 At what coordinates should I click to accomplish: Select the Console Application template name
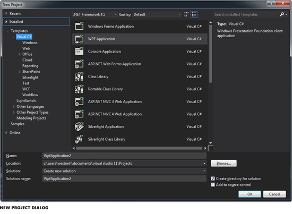point(105,52)
